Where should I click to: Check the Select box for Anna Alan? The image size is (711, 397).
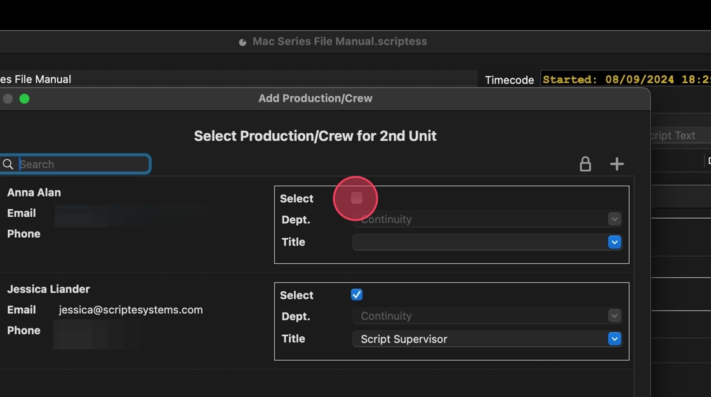coord(357,198)
